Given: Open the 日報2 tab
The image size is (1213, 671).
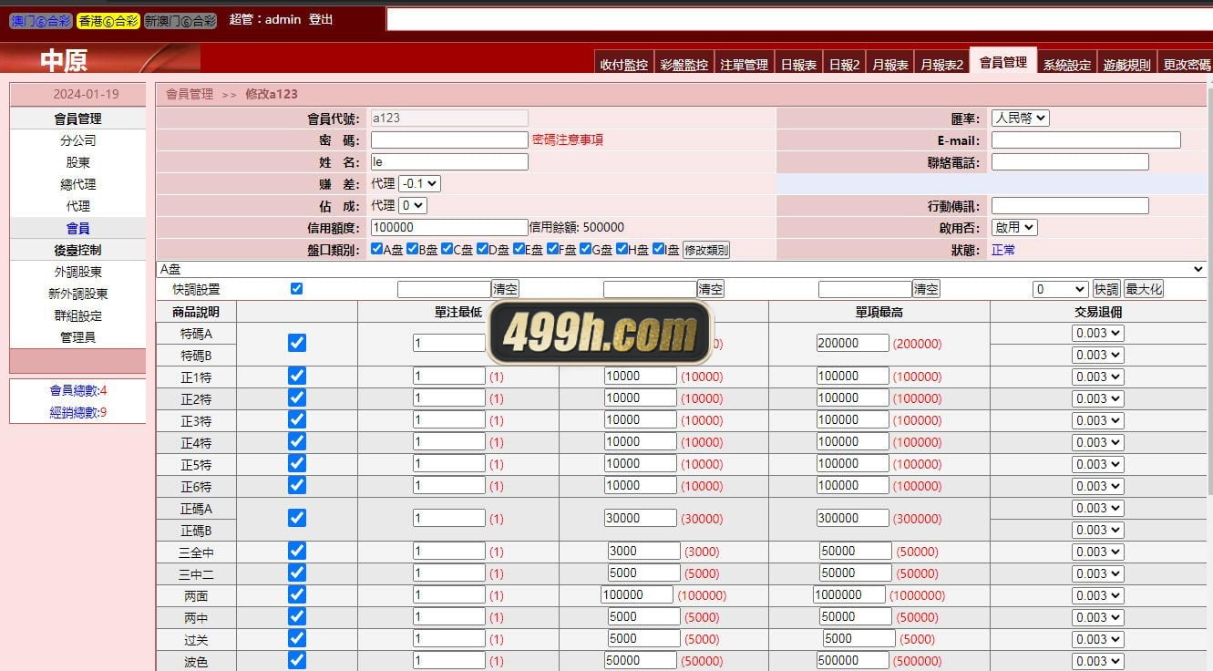Looking at the screenshot, I should [x=843, y=65].
